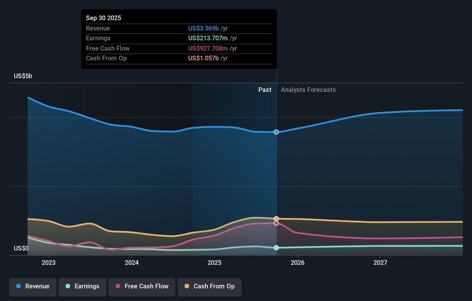The height and width of the screenshot is (301, 472).
Task: Click the Analysts Forecasts section label
Action: 308,90
